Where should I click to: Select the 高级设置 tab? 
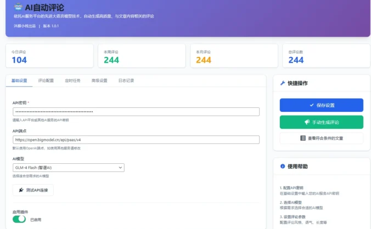tap(99, 81)
